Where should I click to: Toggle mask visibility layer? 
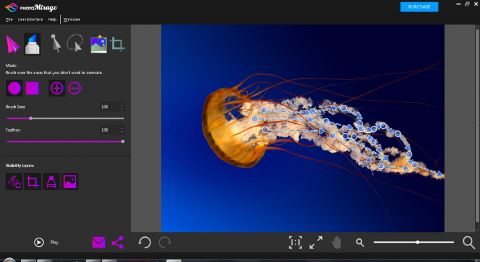(51, 181)
